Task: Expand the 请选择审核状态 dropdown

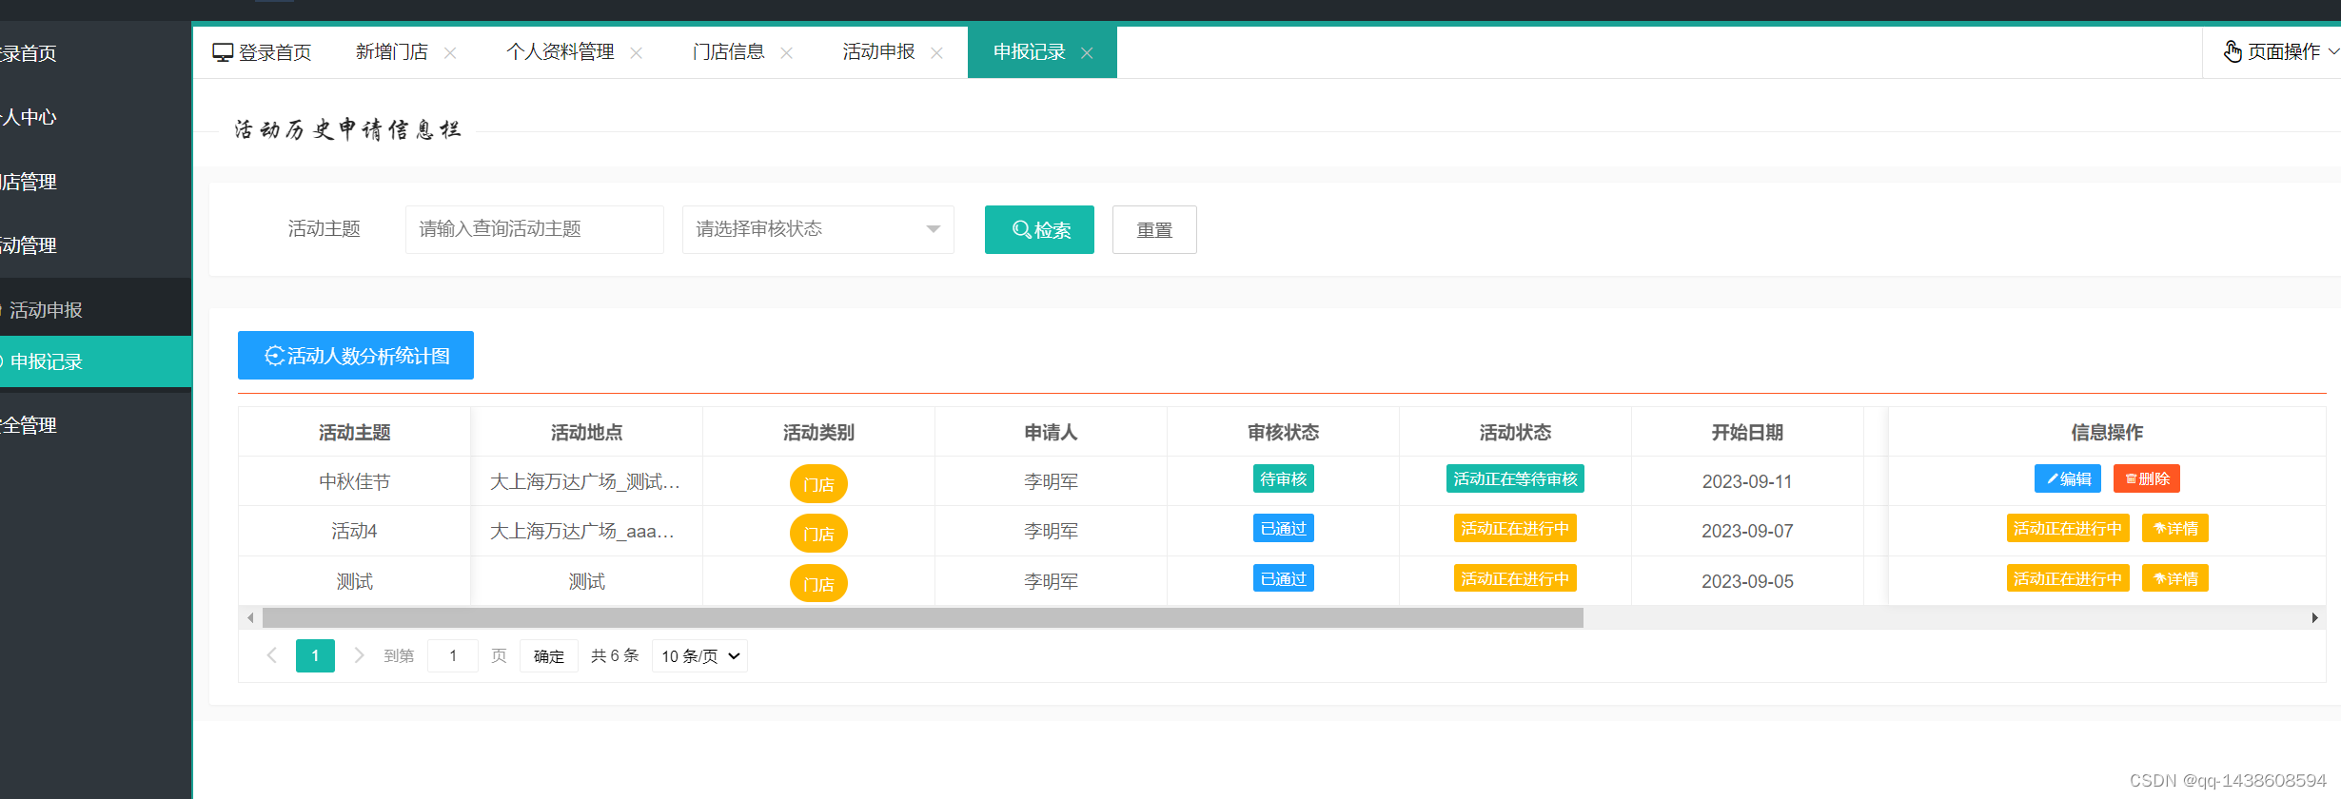Action: [x=818, y=229]
